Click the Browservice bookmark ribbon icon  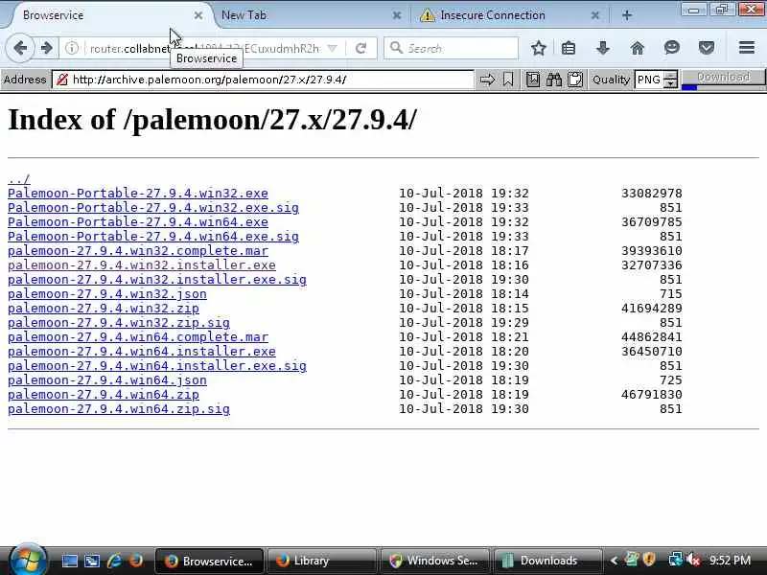point(508,80)
